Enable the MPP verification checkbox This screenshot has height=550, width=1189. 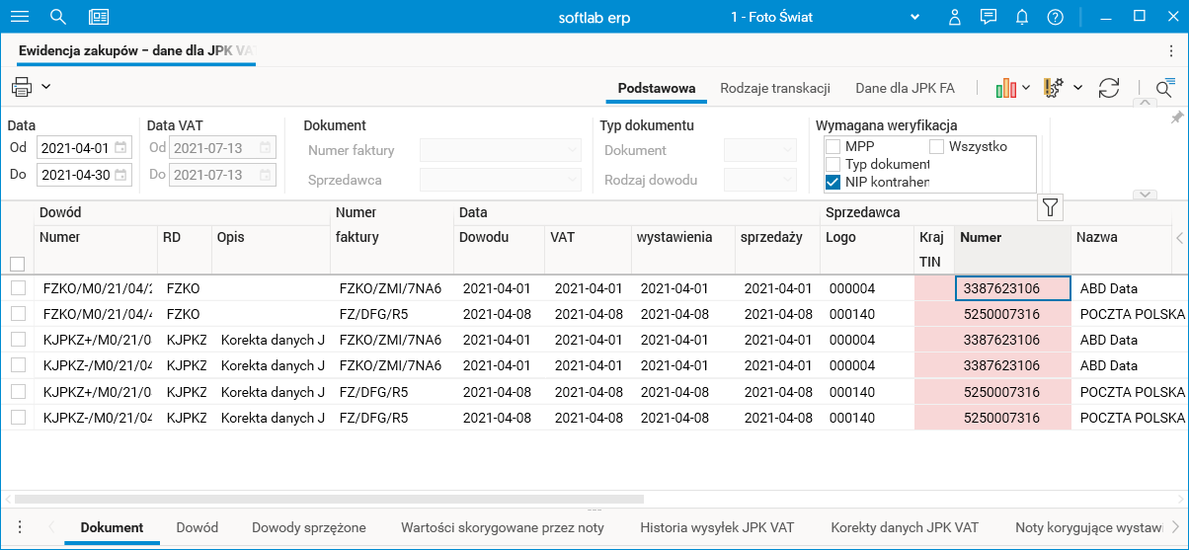click(x=832, y=147)
